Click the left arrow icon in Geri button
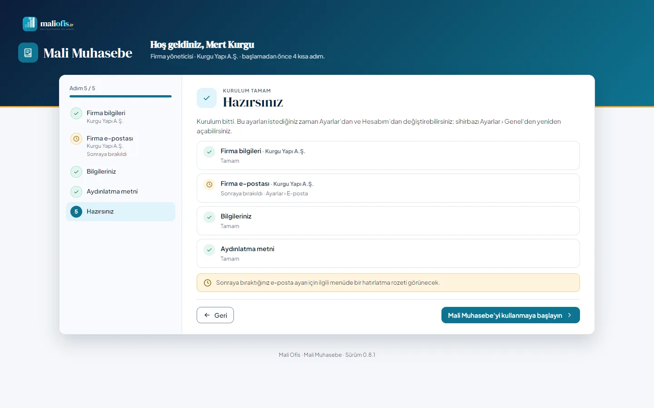The width and height of the screenshot is (654, 408). pos(207,315)
